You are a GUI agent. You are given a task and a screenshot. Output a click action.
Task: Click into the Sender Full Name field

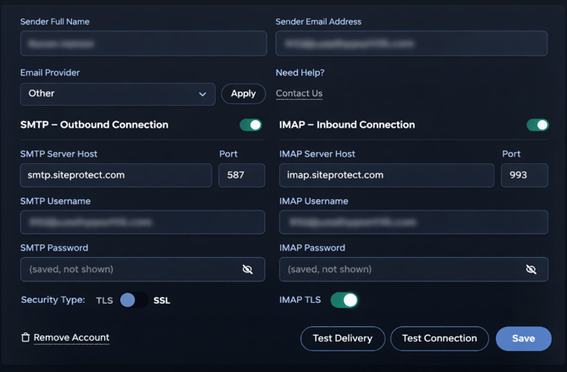143,43
